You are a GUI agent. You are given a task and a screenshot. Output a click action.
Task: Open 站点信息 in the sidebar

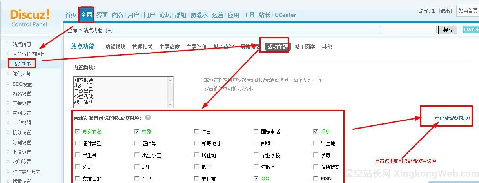pos(22,44)
